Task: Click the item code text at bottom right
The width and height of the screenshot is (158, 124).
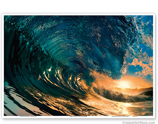Action: (135, 116)
